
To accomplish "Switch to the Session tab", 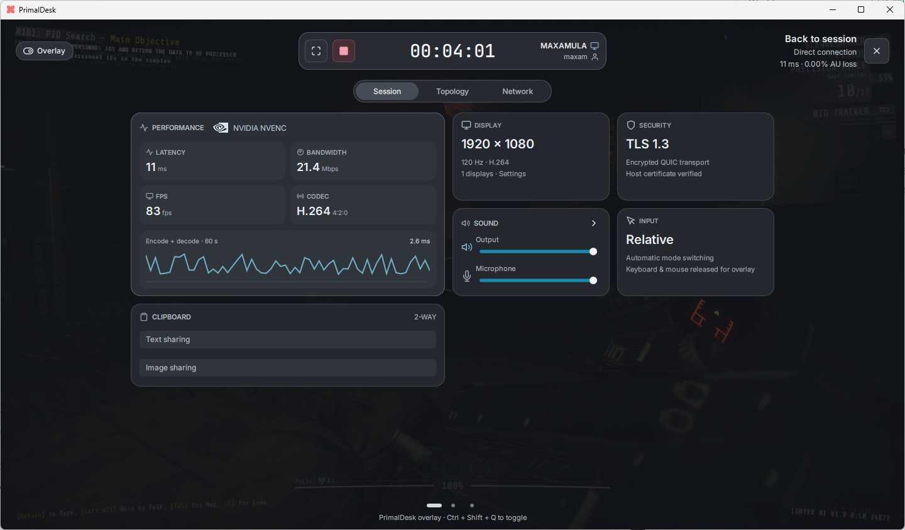I will 387,91.
